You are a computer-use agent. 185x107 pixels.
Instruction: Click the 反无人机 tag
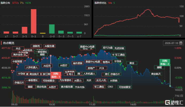101,80
